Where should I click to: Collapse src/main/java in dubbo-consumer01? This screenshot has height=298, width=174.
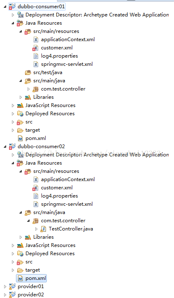click(21, 81)
